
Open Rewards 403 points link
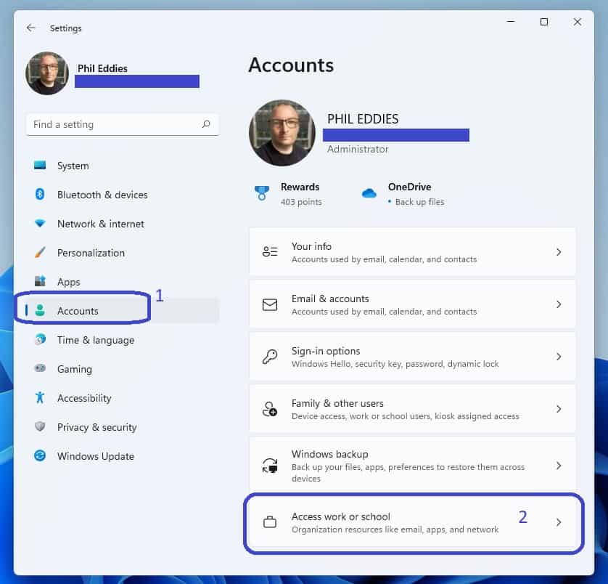(x=288, y=193)
